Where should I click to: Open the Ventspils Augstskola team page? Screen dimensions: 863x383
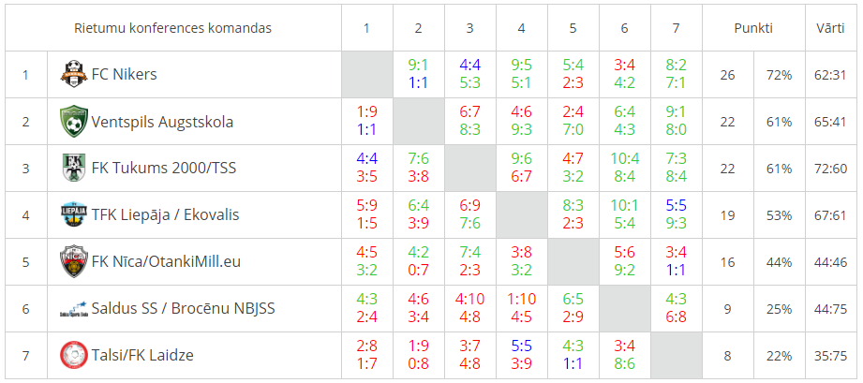pyautogui.click(x=162, y=121)
